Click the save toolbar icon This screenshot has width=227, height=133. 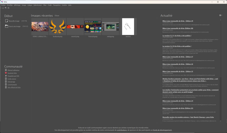[x=8, y=8]
